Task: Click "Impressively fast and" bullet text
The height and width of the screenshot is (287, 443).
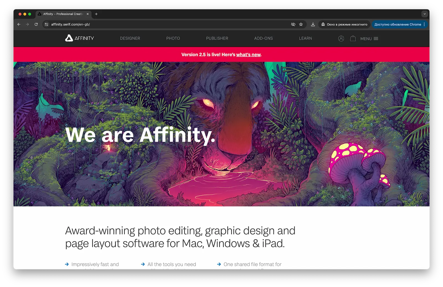Action: [95, 264]
